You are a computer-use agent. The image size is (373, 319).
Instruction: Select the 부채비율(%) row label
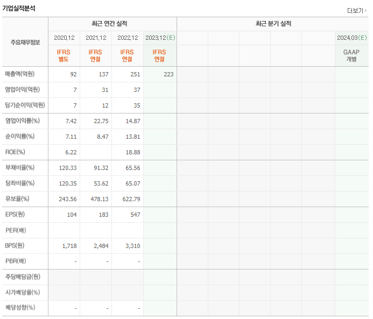coord(20,168)
